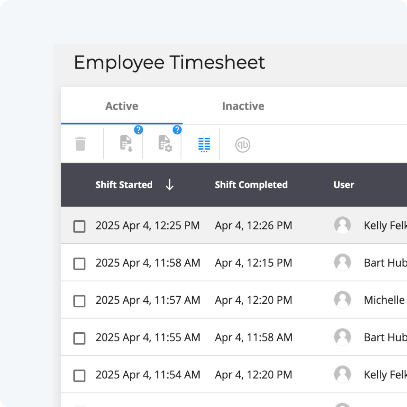407x407 pixels.
Task: Open the export settings gear document icon
Action: [x=165, y=144]
